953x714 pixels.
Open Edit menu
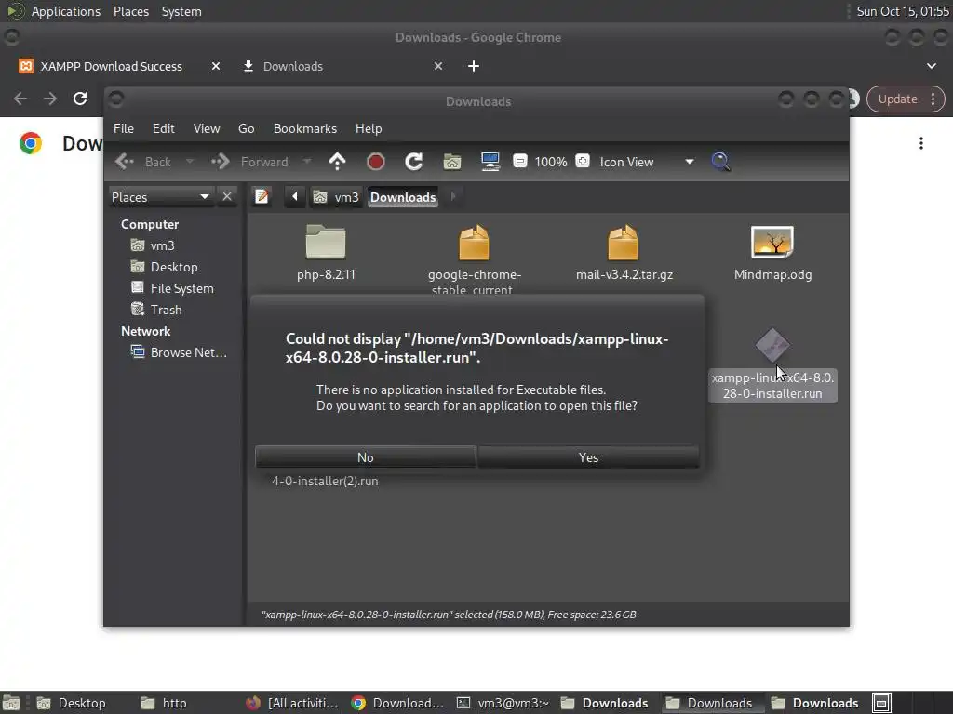(x=164, y=128)
